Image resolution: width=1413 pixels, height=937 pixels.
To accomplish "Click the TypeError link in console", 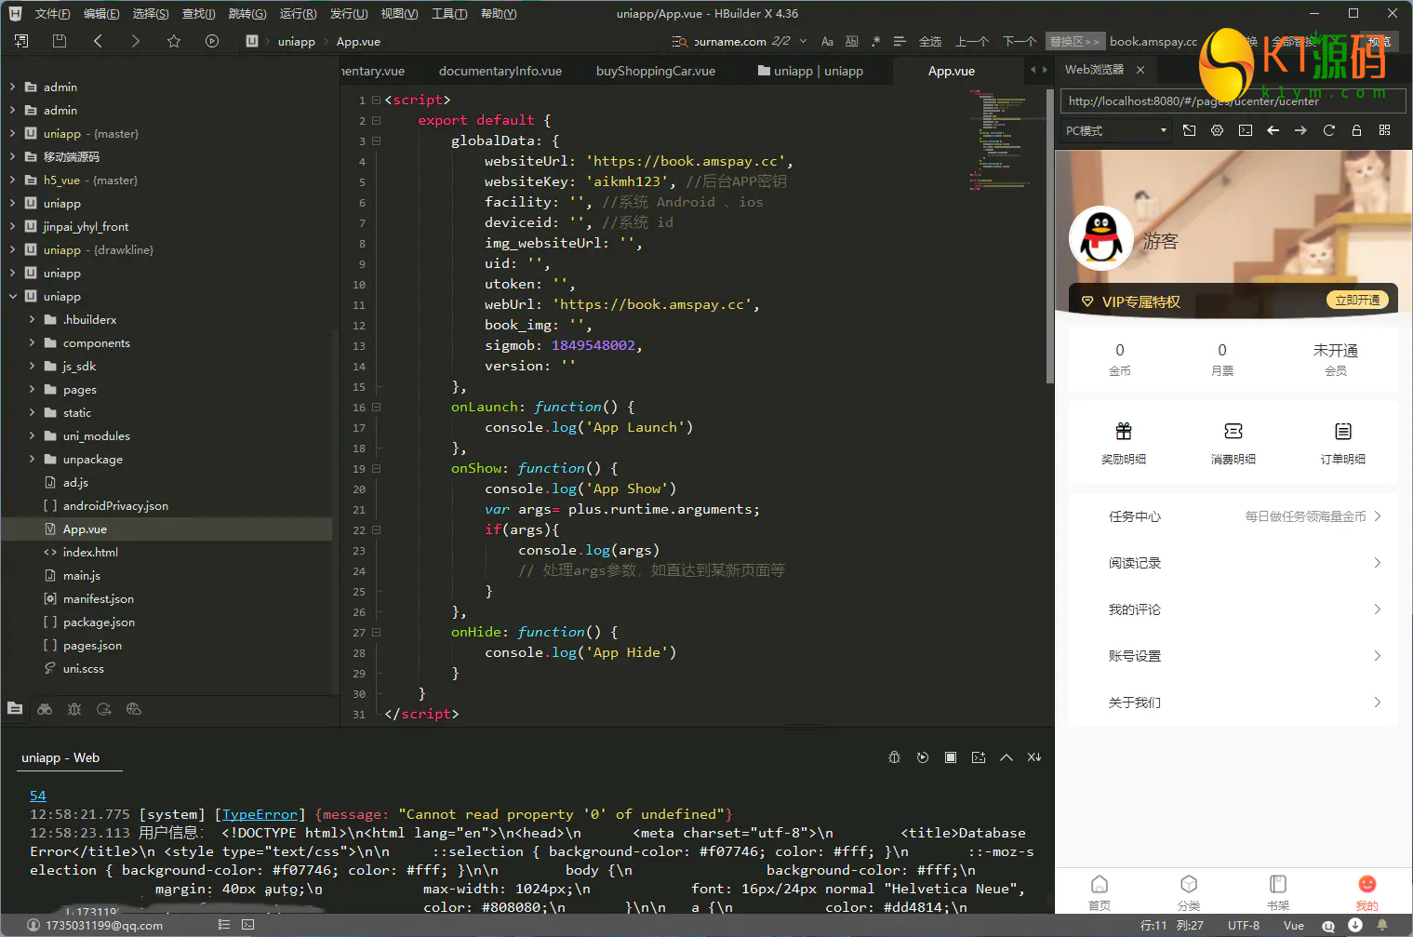I will pos(260,814).
